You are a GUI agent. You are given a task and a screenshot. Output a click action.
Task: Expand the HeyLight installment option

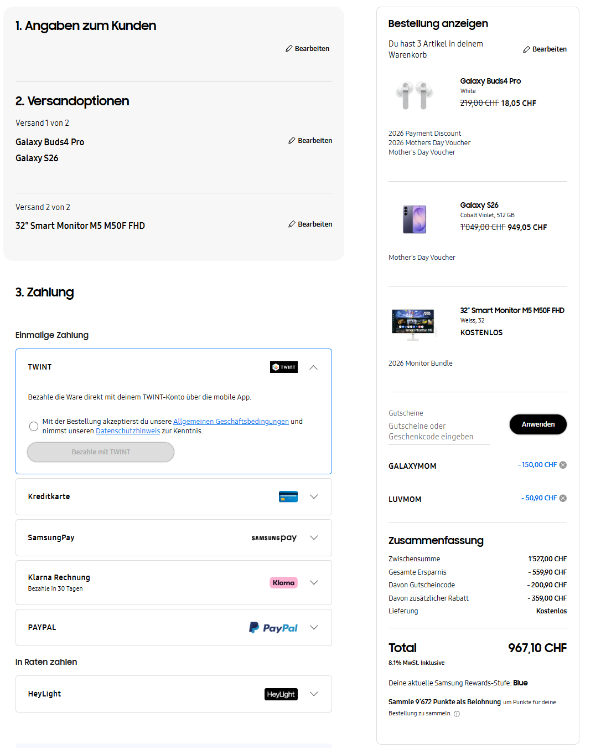point(314,694)
